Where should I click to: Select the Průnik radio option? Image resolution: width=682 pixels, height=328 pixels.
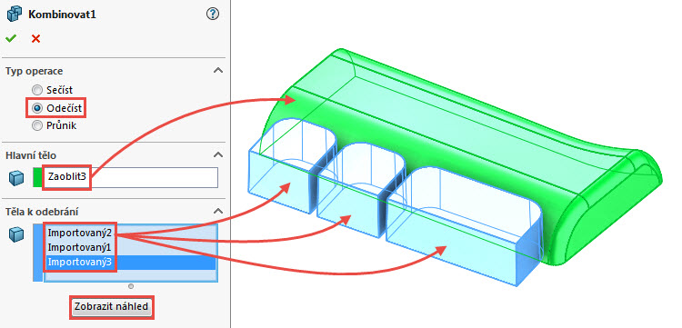click(38, 126)
